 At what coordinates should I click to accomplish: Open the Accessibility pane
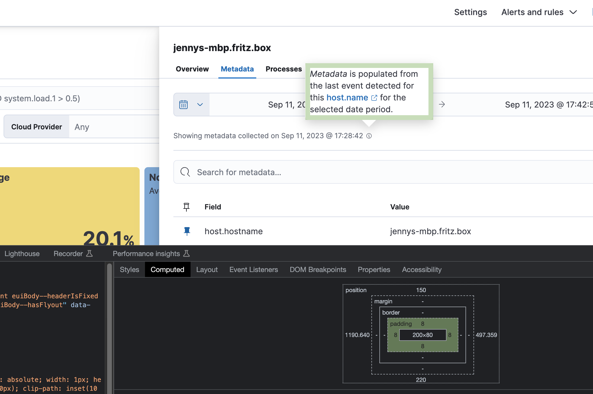pos(422,269)
